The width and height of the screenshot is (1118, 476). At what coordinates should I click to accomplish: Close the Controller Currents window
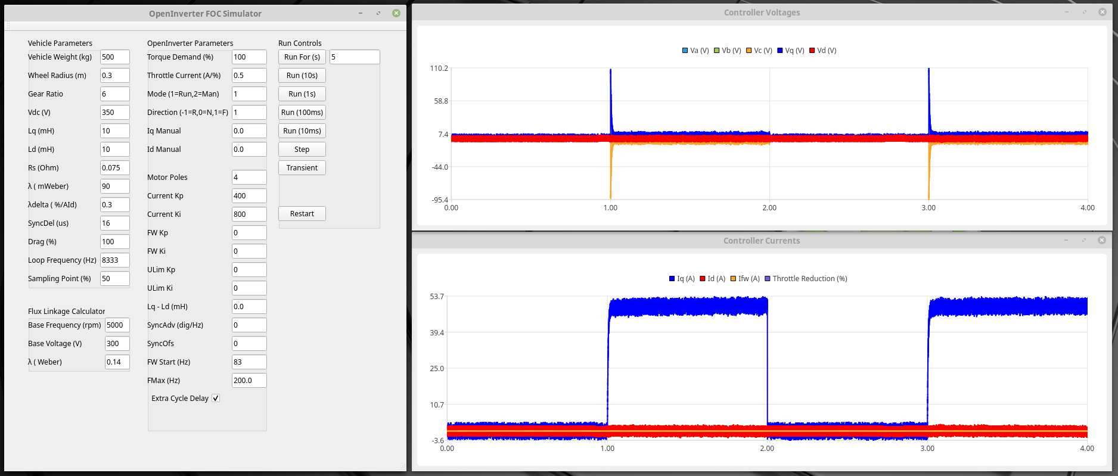[1102, 240]
